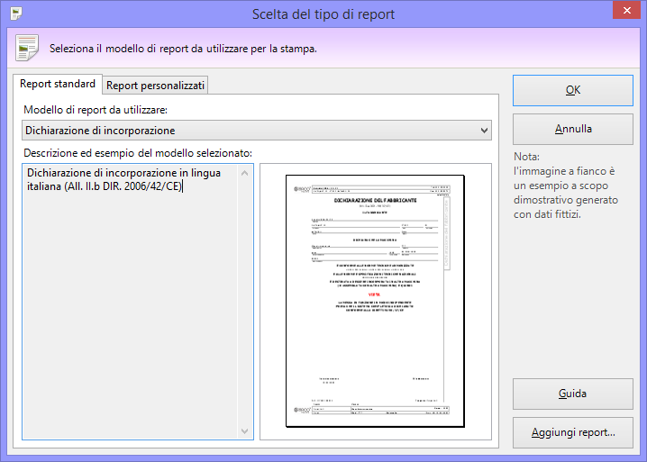Expand the Modello di report dropdown arrow
Image resolution: width=647 pixels, height=462 pixels.
click(x=484, y=131)
